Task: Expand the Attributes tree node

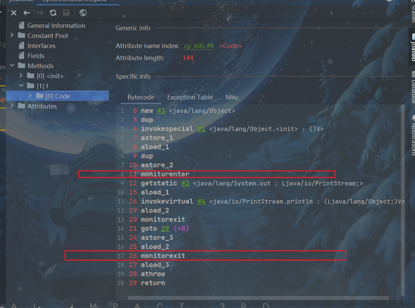Action: pyautogui.click(x=12, y=106)
